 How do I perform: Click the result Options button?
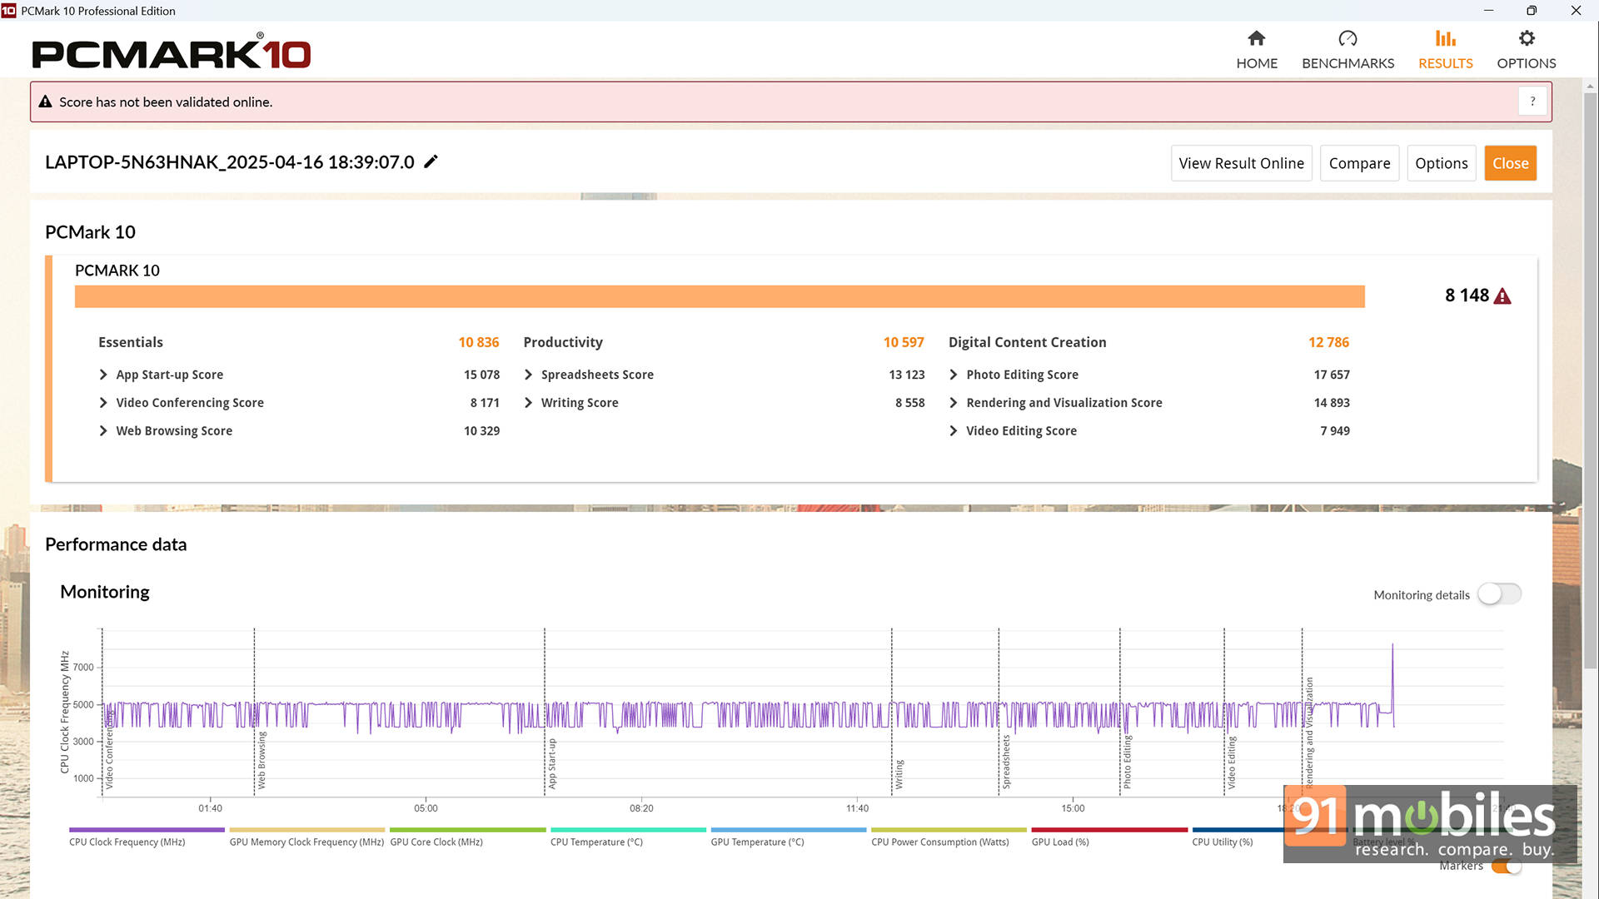pos(1441,163)
